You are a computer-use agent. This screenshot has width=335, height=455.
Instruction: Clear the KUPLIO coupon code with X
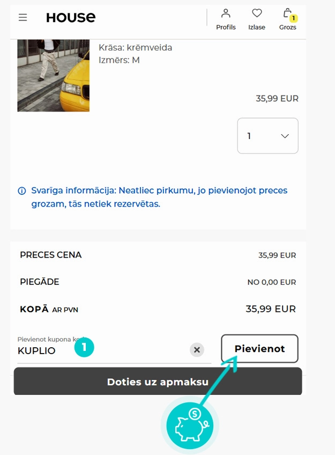tap(197, 350)
